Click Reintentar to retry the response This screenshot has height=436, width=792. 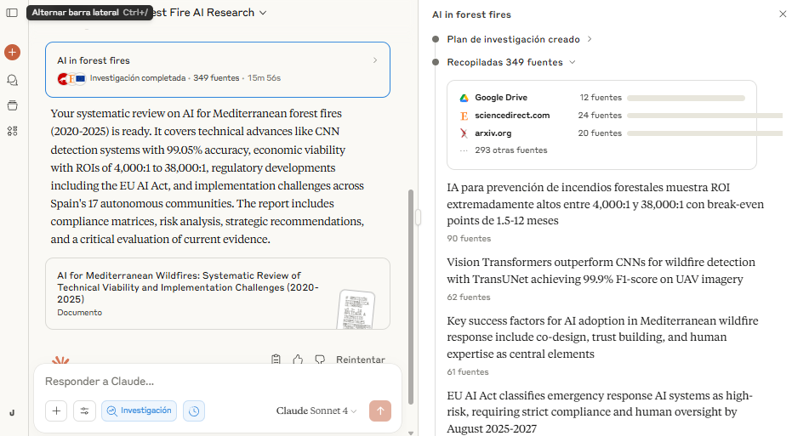coord(360,360)
